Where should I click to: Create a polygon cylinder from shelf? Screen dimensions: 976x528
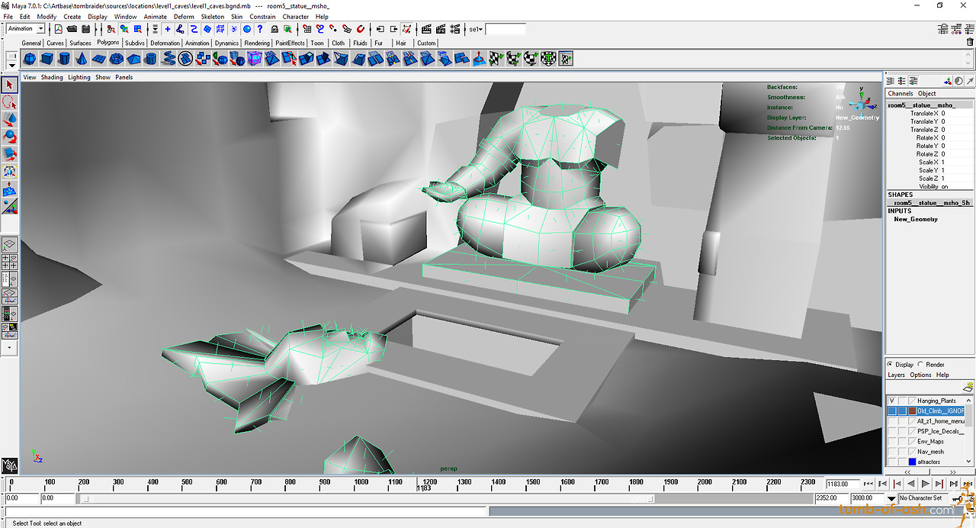(64, 59)
